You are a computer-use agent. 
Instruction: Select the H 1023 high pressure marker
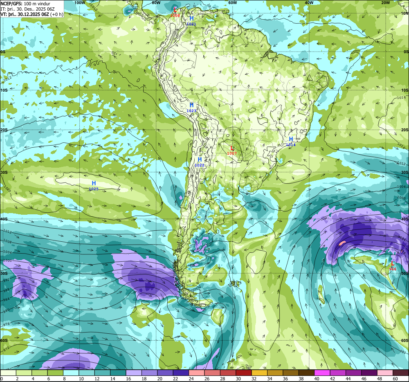(x=191, y=108)
